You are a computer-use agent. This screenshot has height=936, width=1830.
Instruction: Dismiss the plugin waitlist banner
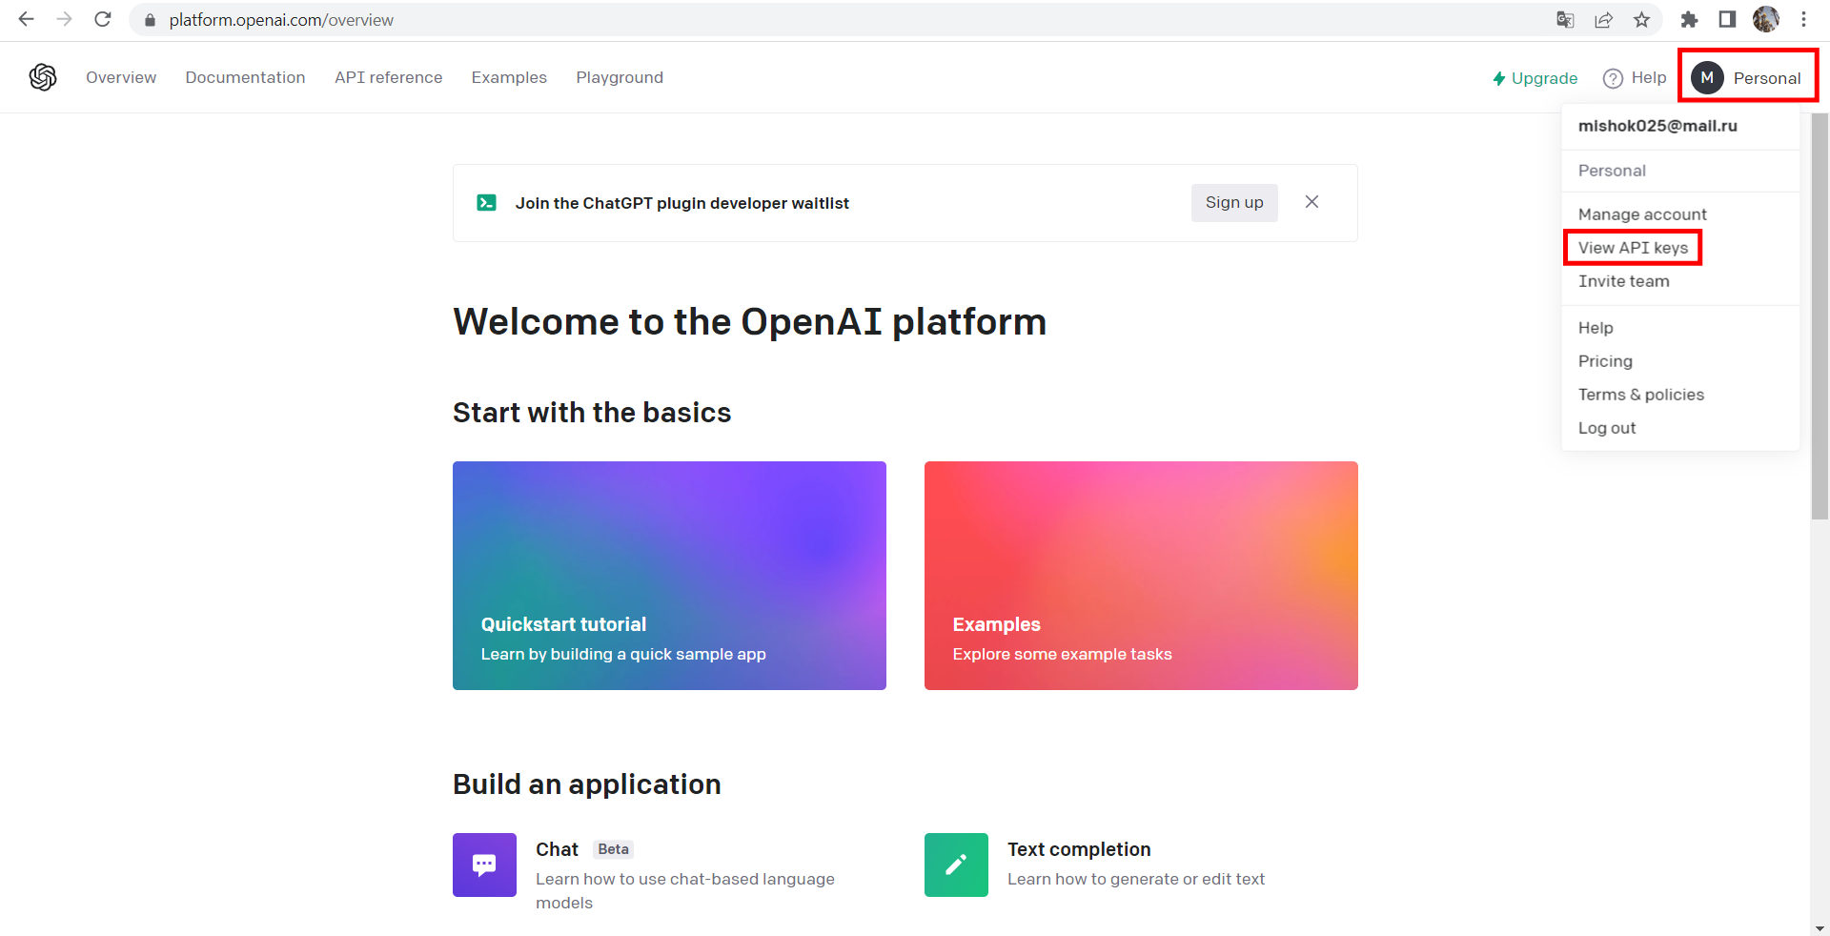click(x=1311, y=202)
